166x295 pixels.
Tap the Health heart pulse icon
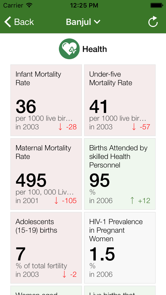69,49
